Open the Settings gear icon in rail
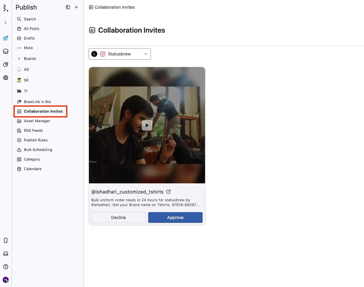The height and width of the screenshot is (287, 364). [6, 78]
